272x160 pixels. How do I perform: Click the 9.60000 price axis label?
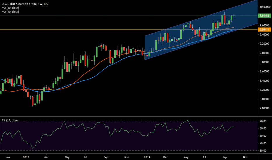tap(264, 25)
